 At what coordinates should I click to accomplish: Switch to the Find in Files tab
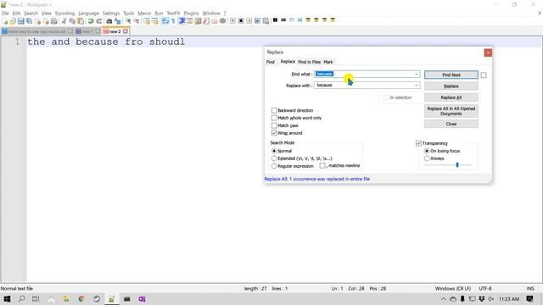[x=309, y=62]
